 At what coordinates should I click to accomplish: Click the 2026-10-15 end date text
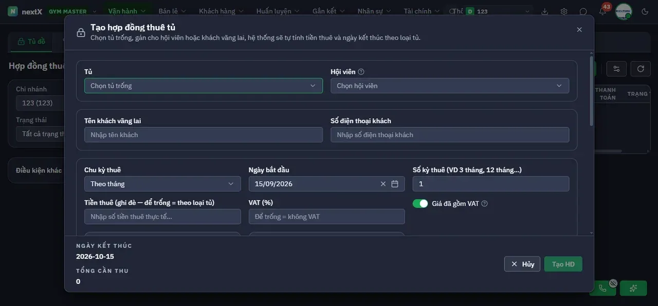[x=95, y=256]
